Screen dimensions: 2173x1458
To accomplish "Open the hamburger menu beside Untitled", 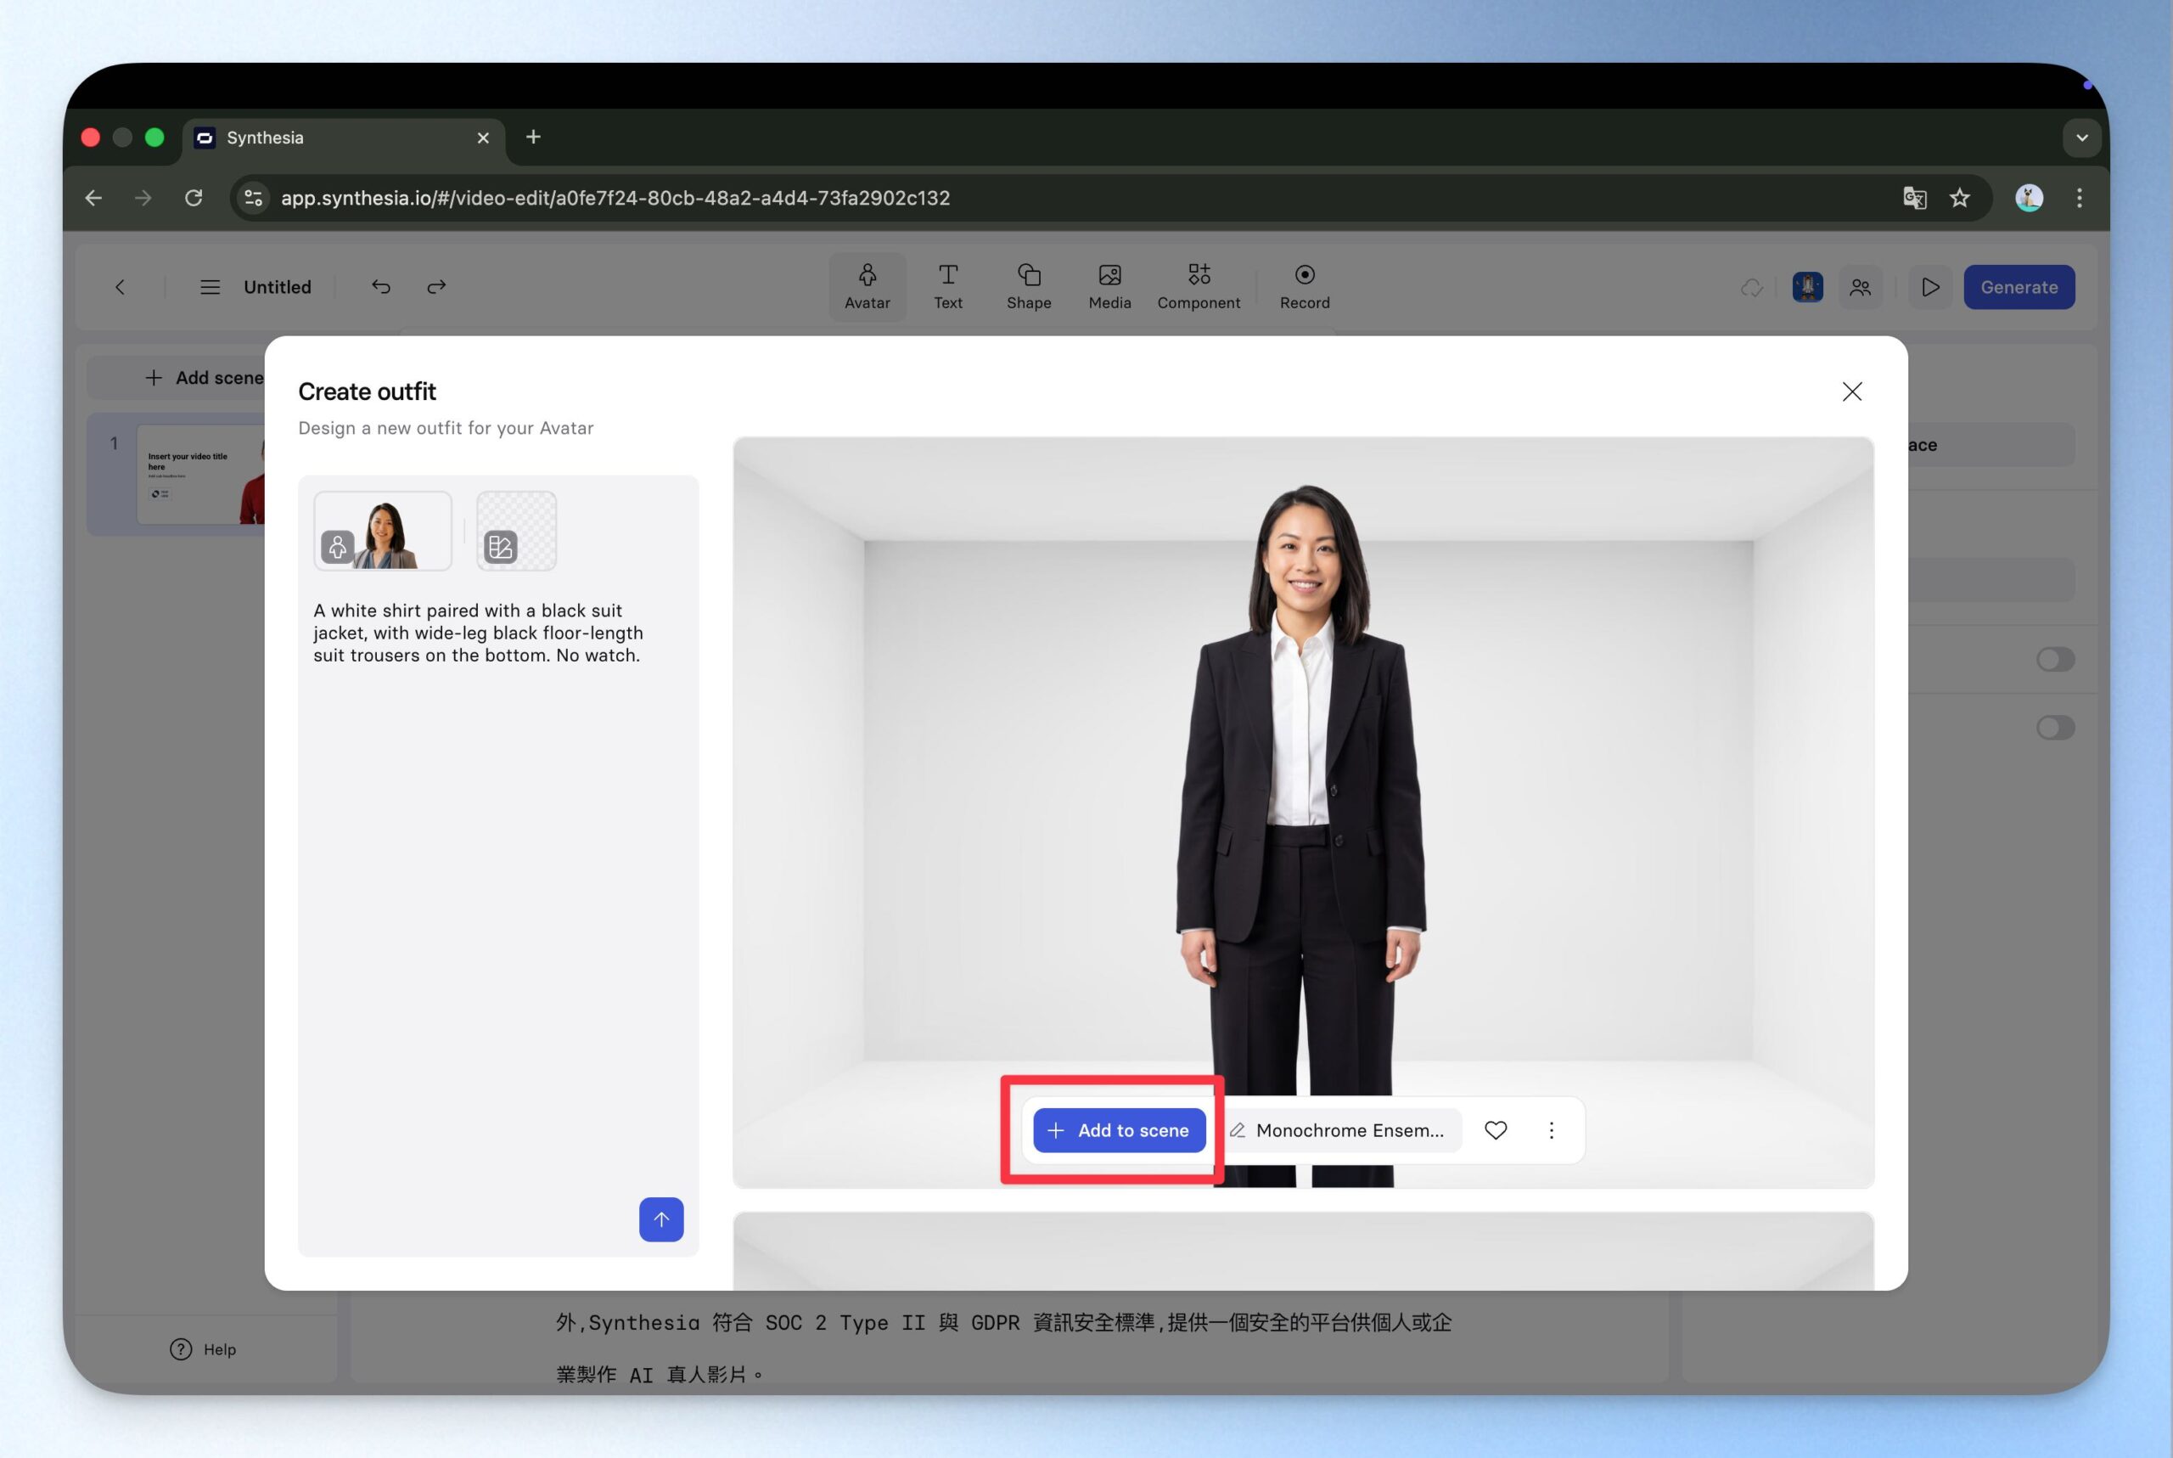I will pos(210,286).
